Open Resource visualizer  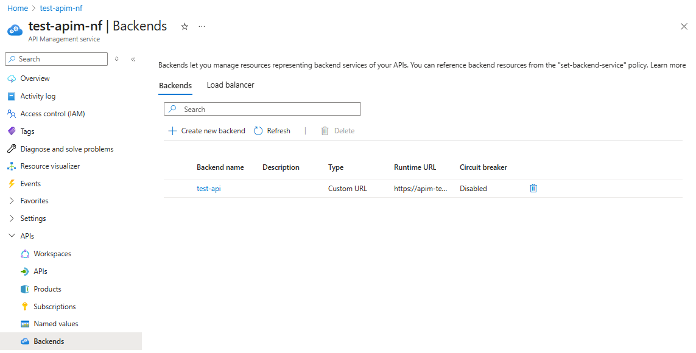pyautogui.click(x=50, y=166)
